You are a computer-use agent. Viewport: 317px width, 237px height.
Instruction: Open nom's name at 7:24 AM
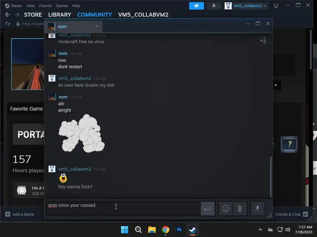(x=63, y=53)
